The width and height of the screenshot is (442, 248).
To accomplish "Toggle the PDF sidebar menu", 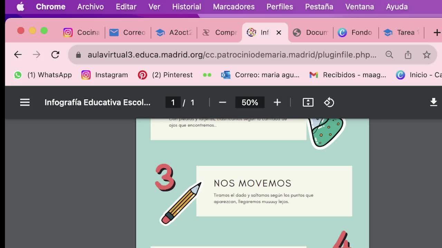I will (25, 102).
